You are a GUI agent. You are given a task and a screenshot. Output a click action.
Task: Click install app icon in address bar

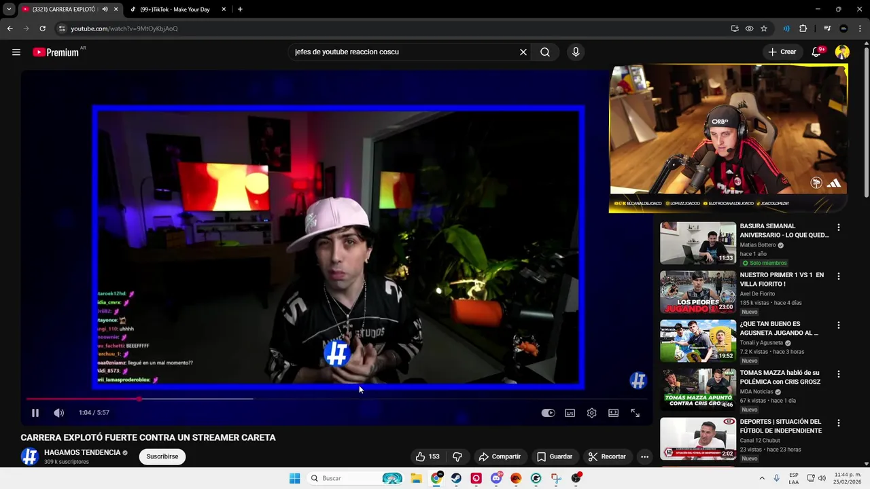(x=735, y=29)
